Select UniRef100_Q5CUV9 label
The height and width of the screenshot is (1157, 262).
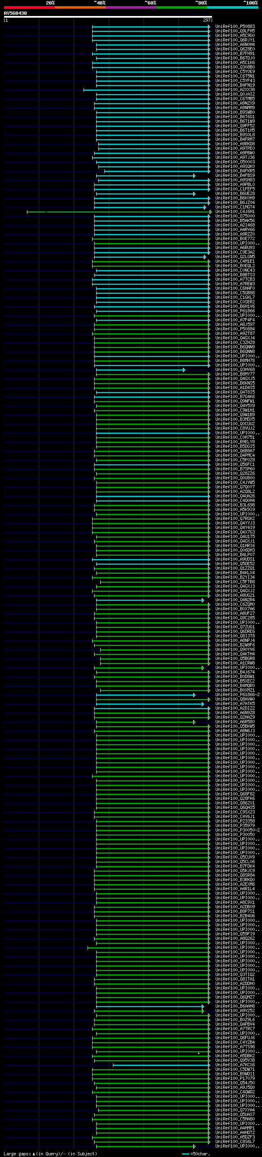tap(235, 857)
